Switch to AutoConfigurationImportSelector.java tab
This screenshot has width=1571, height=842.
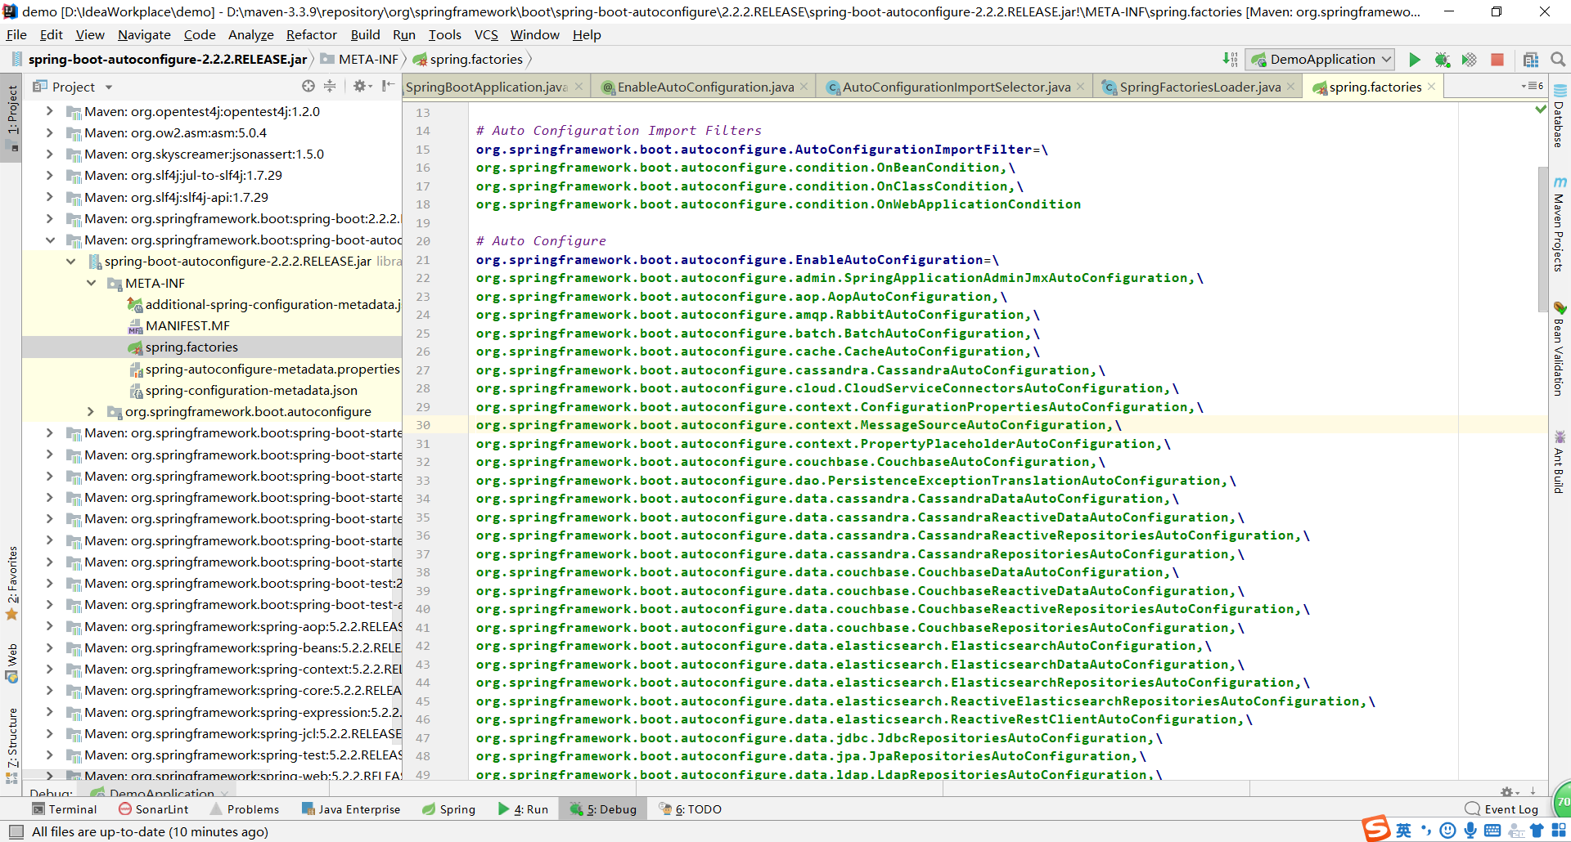956,87
